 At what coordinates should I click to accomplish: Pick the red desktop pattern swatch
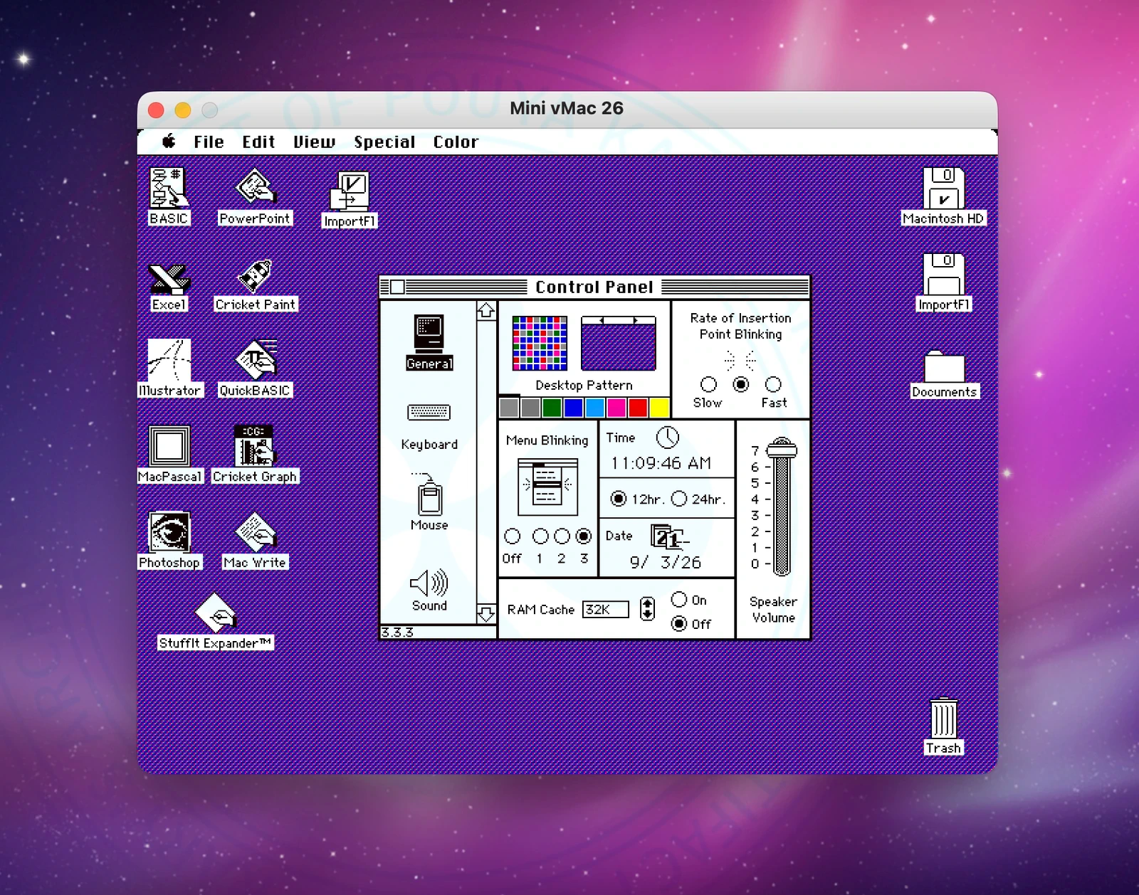point(638,408)
